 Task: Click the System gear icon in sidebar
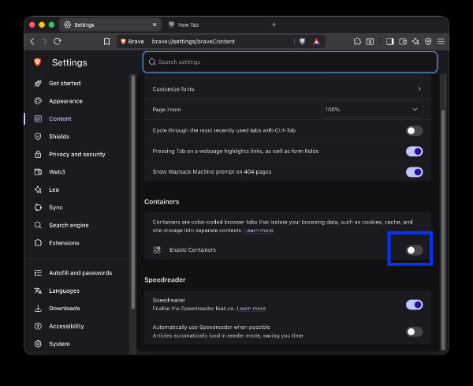38,344
